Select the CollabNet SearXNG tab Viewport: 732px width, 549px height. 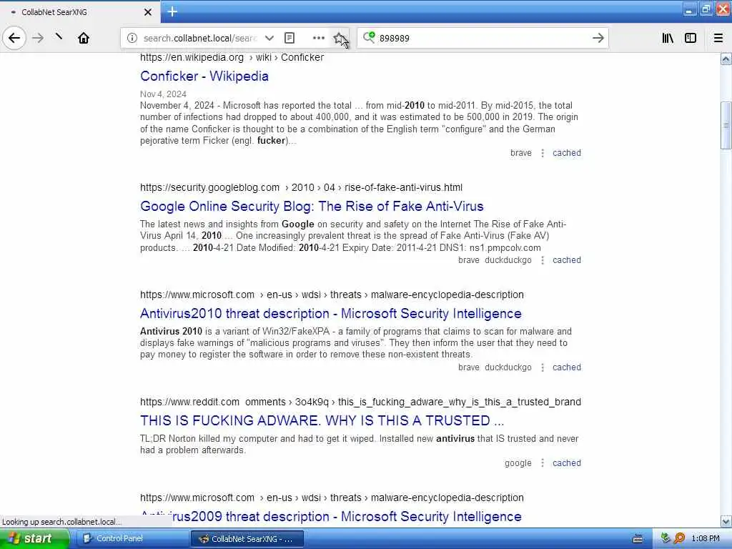click(79, 12)
